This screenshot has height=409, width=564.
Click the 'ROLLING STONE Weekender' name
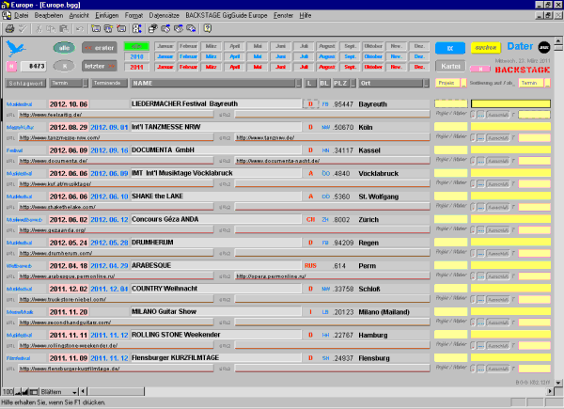tap(176, 335)
